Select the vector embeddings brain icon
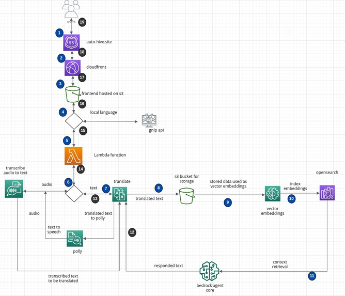The width and height of the screenshot is (345, 296). point(273,194)
